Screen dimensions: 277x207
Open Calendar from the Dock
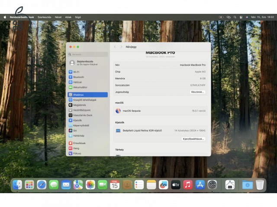pyautogui.click(x=115, y=185)
